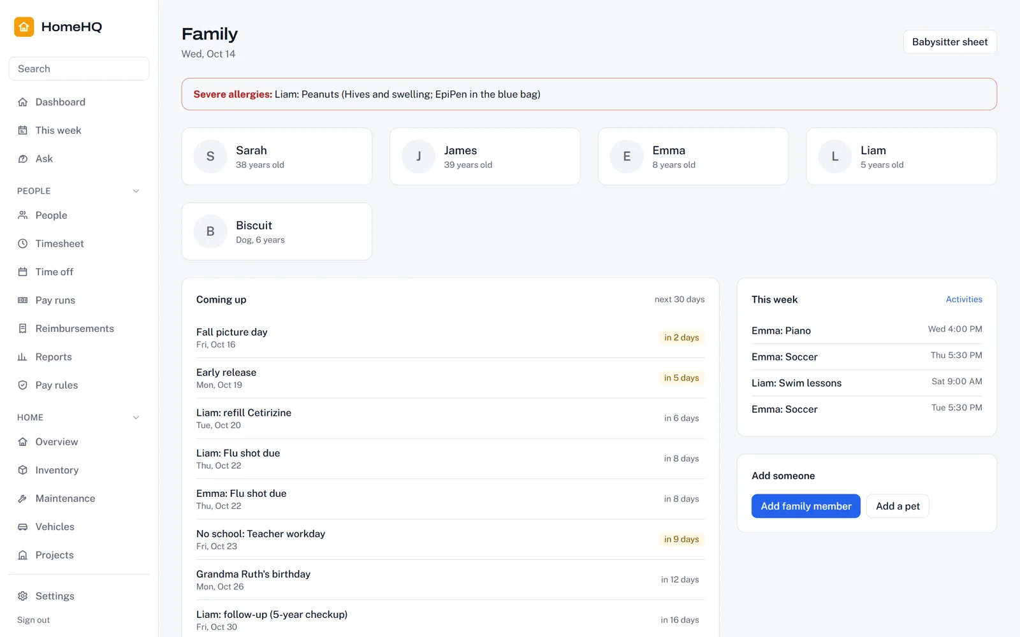Click the Inventory box icon
Image resolution: width=1020 pixels, height=637 pixels.
point(23,470)
